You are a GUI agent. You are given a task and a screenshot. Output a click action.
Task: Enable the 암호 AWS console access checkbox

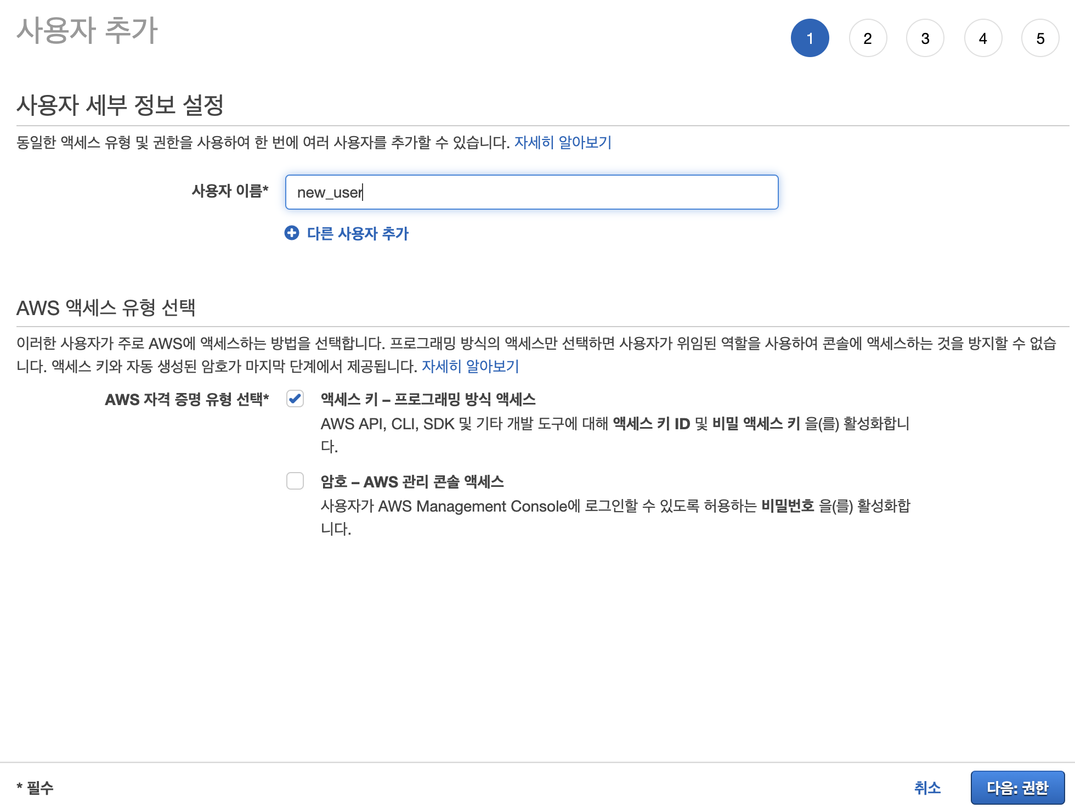coord(295,481)
